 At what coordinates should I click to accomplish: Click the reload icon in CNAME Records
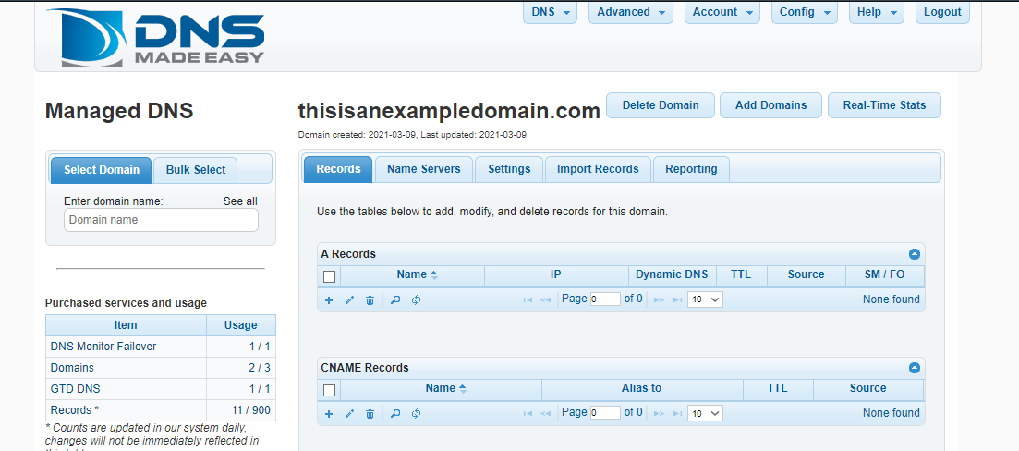coord(417,413)
